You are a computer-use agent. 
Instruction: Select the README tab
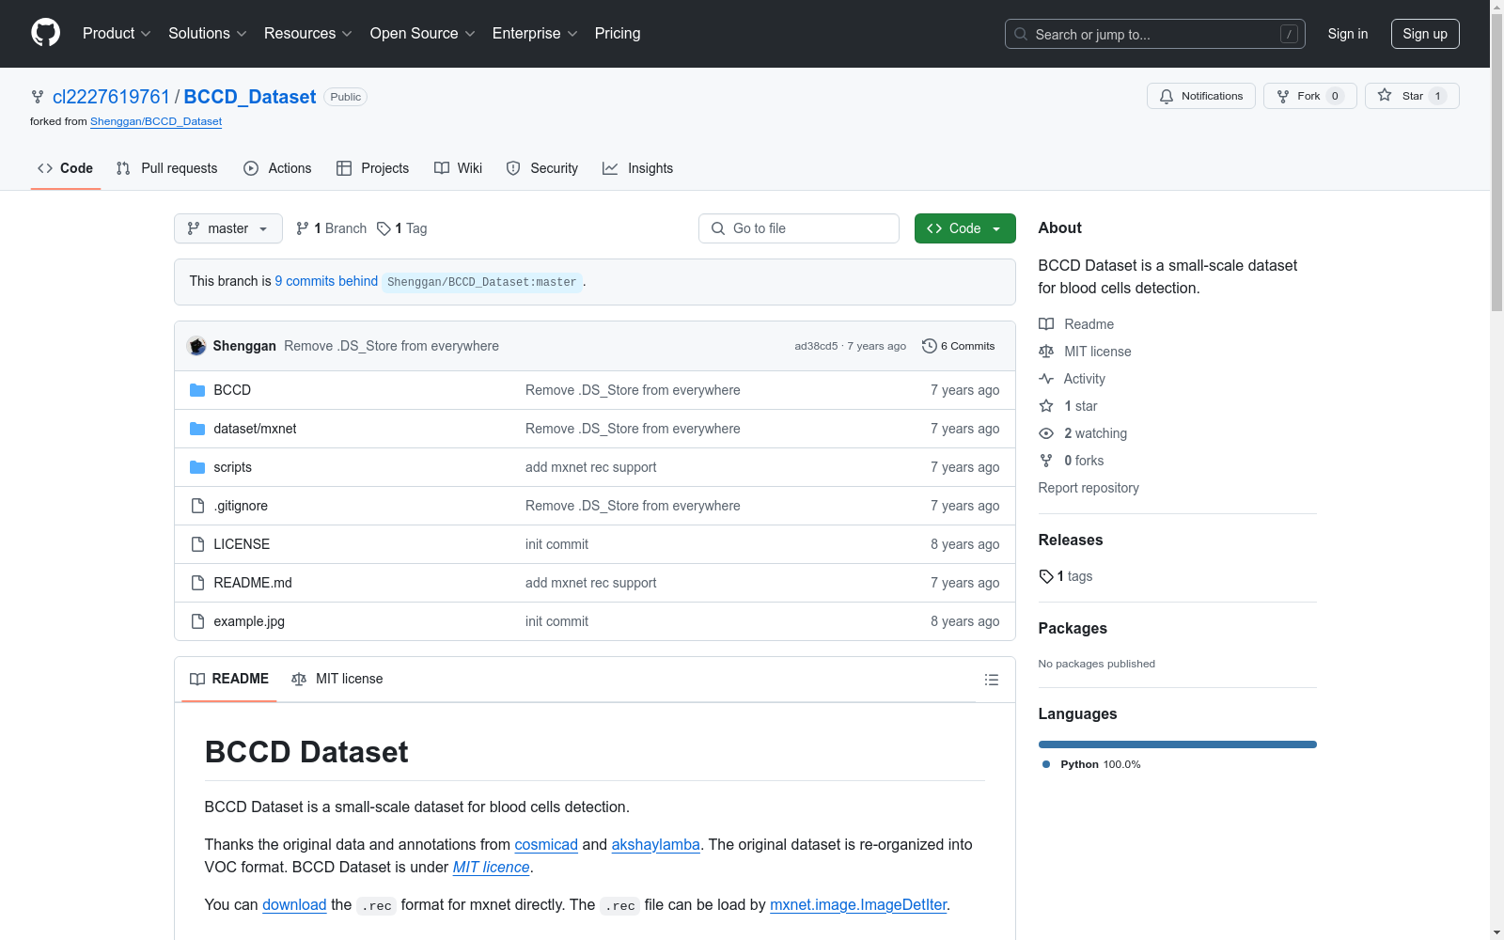(x=229, y=679)
